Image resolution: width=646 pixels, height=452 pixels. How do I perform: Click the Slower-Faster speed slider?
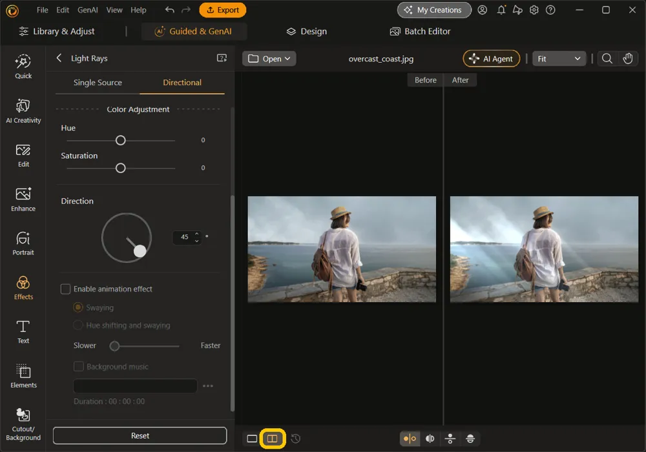coord(145,346)
